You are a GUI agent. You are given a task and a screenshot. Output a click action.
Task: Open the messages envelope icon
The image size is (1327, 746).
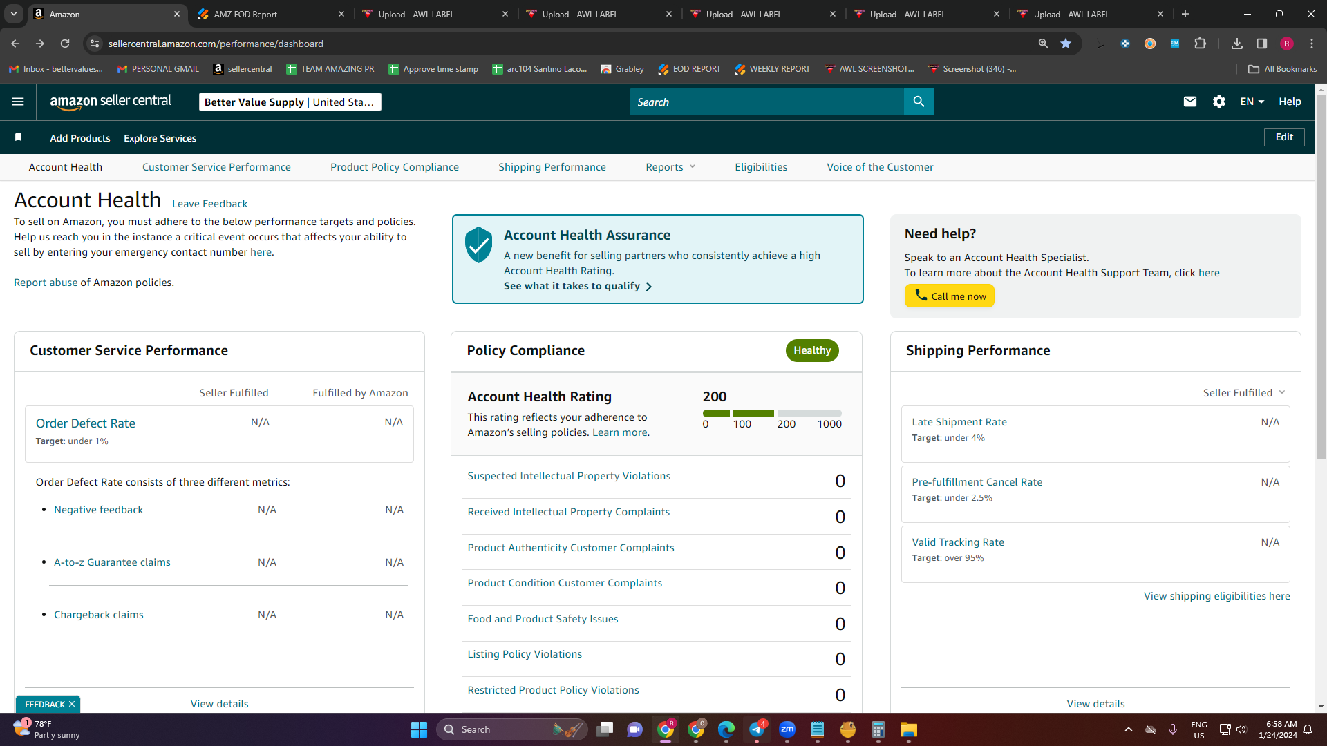[1189, 102]
